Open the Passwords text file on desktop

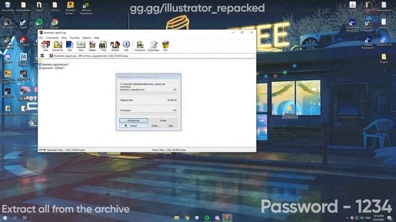point(384,7)
